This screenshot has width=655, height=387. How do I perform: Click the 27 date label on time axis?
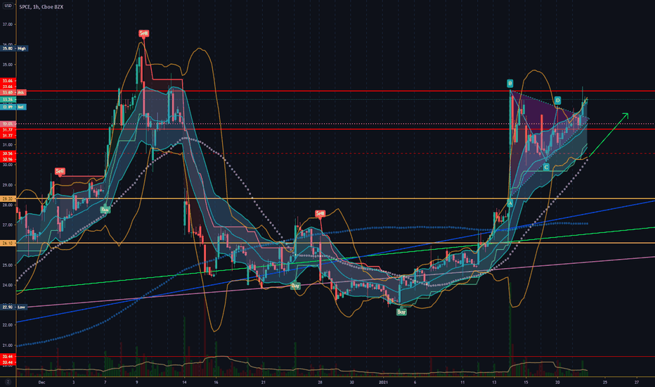tap(637, 382)
